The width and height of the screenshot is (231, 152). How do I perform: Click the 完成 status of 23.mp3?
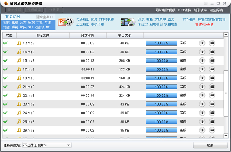click(183, 104)
